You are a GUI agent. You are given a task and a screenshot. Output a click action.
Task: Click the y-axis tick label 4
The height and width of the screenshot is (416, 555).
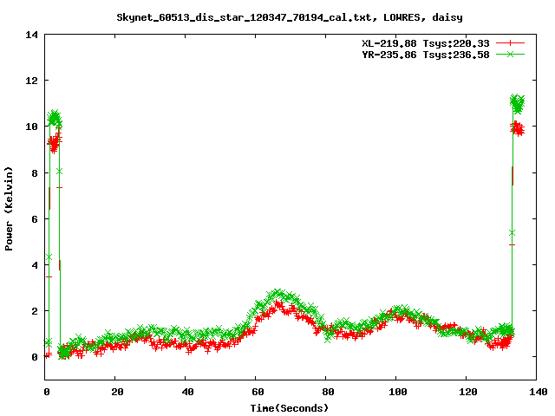click(35, 265)
